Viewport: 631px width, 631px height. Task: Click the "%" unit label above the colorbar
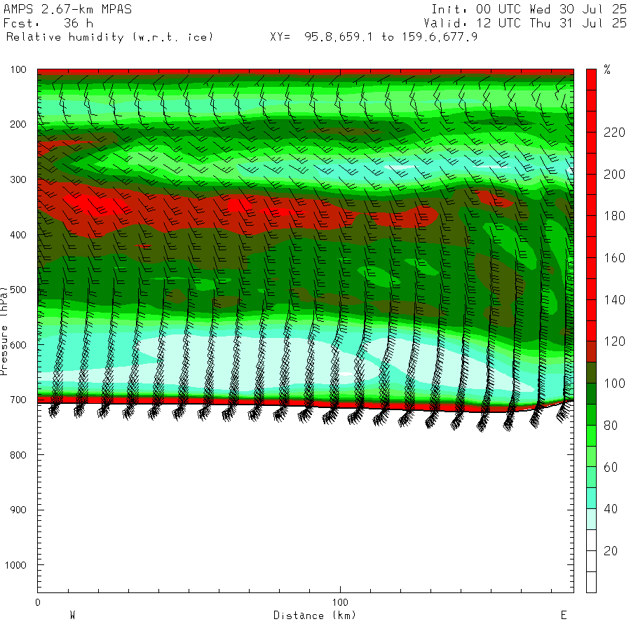tap(607, 69)
